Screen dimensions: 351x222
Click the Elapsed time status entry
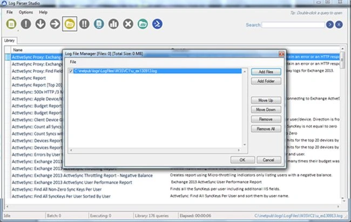tap(195, 216)
